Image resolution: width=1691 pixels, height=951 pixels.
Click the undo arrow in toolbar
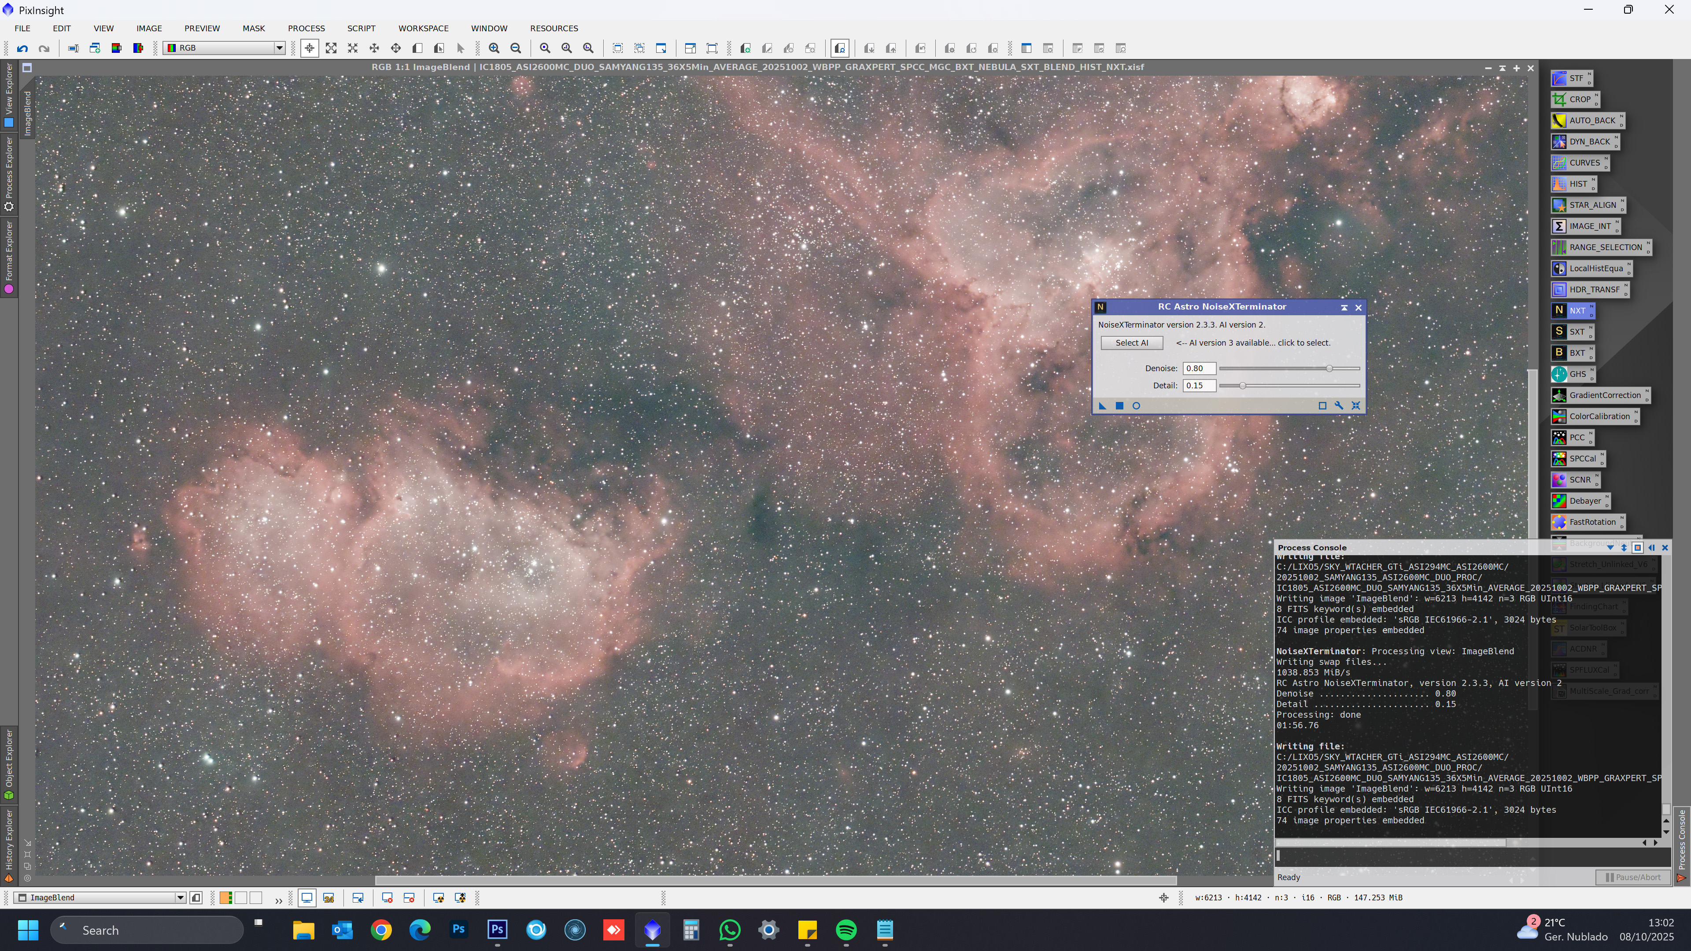point(22,48)
